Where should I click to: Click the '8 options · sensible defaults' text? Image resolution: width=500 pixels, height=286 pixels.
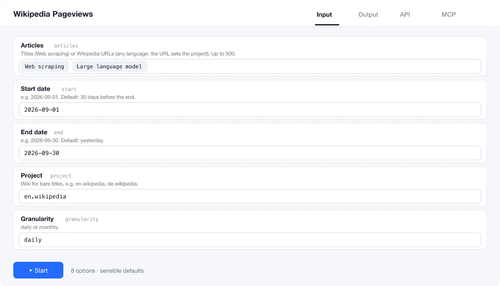tap(107, 271)
